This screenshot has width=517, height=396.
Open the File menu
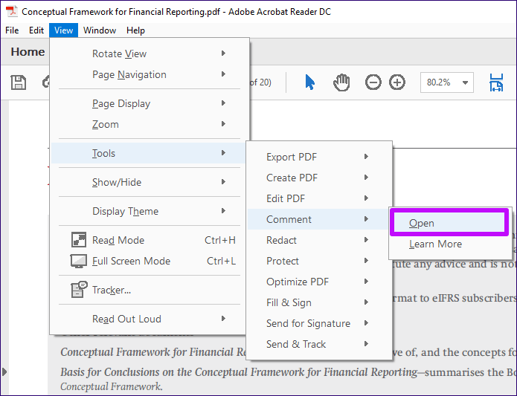[12, 30]
